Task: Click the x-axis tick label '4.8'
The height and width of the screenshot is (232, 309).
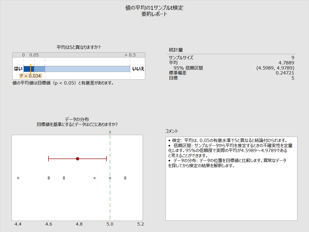Action: pos(79,224)
